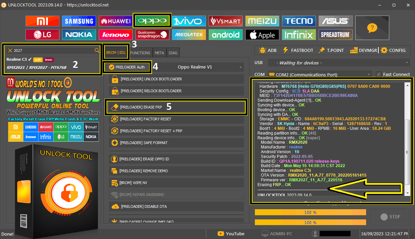Select the Tecno brand tile
The image size is (415, 239).
click(x=299, y=21)
